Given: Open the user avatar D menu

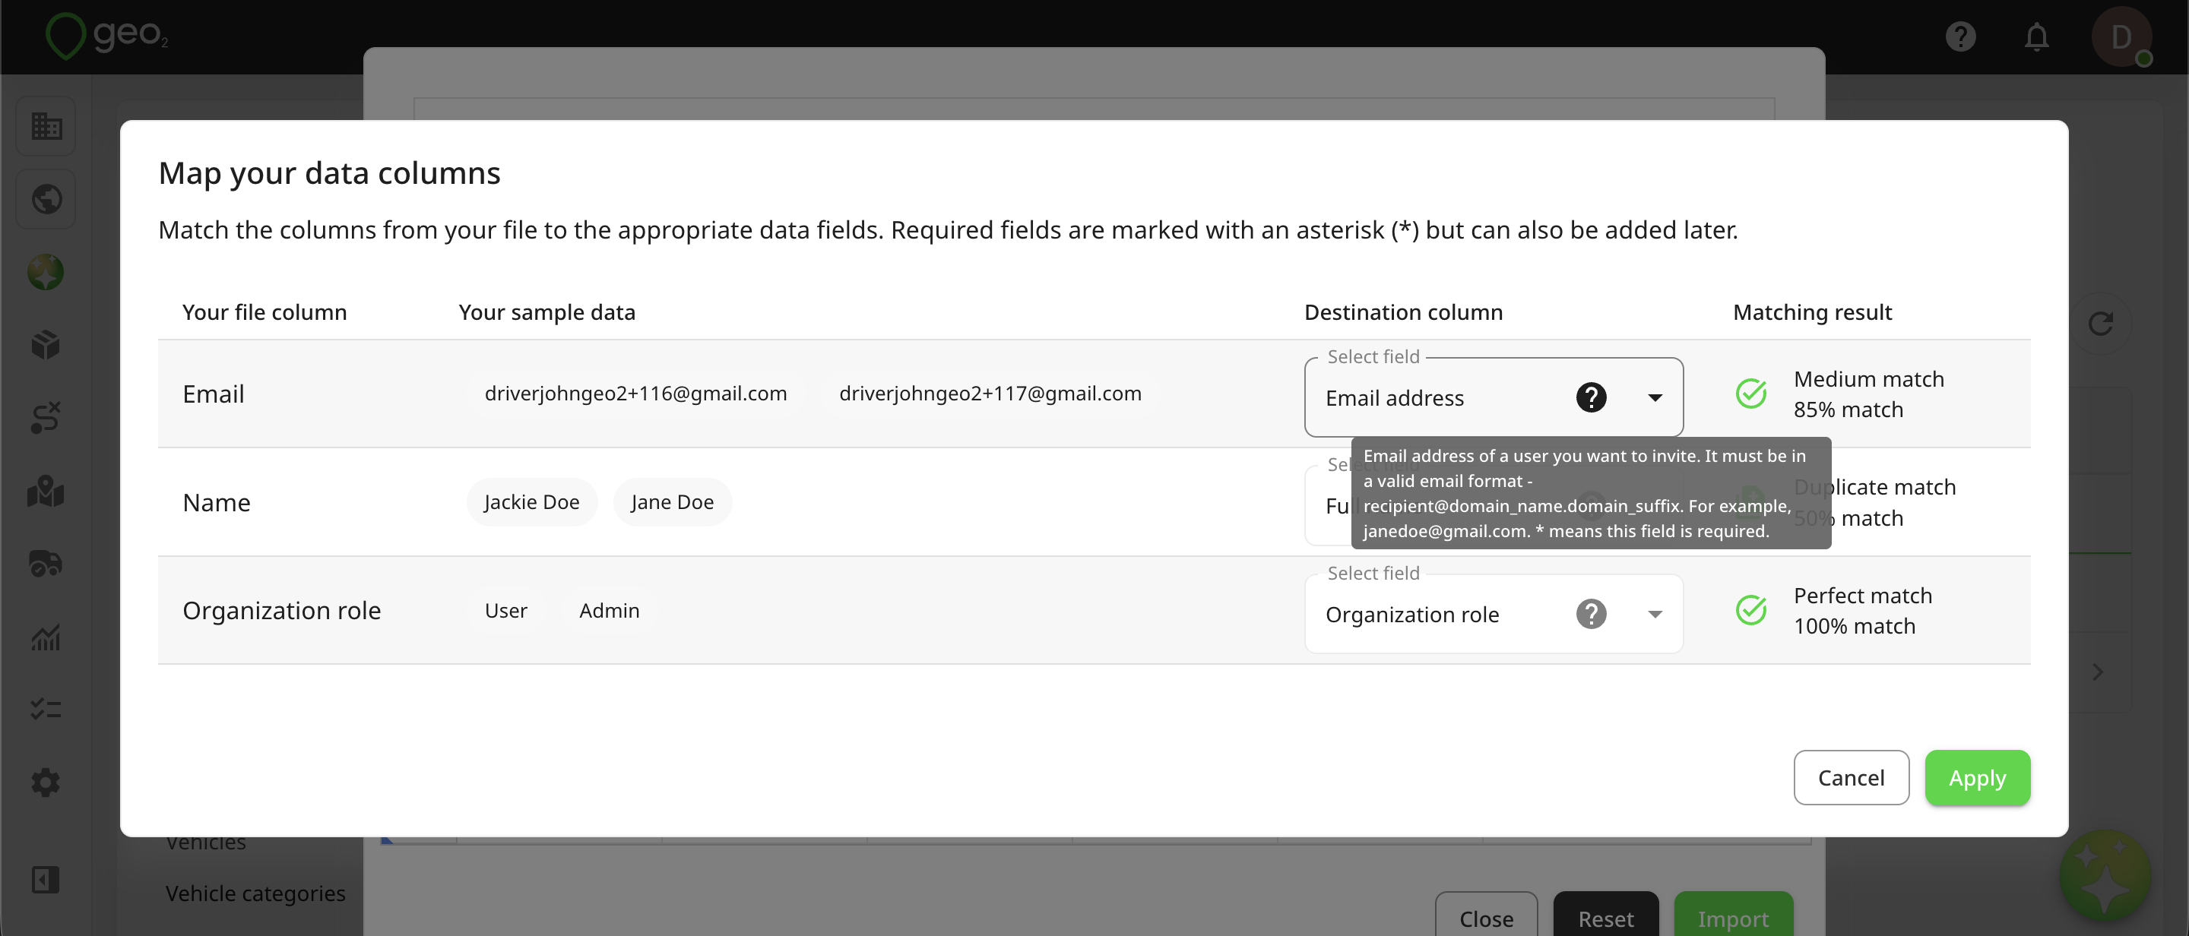Looking at the screenshot, I should (2121, 36).
